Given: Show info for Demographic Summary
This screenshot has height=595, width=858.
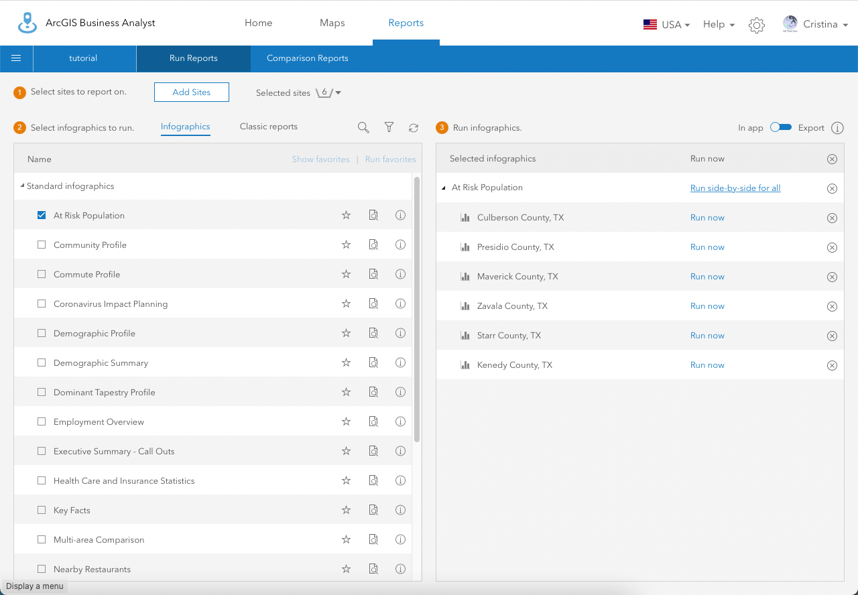Looking at the screenshot, I should (x=401, y=362).
